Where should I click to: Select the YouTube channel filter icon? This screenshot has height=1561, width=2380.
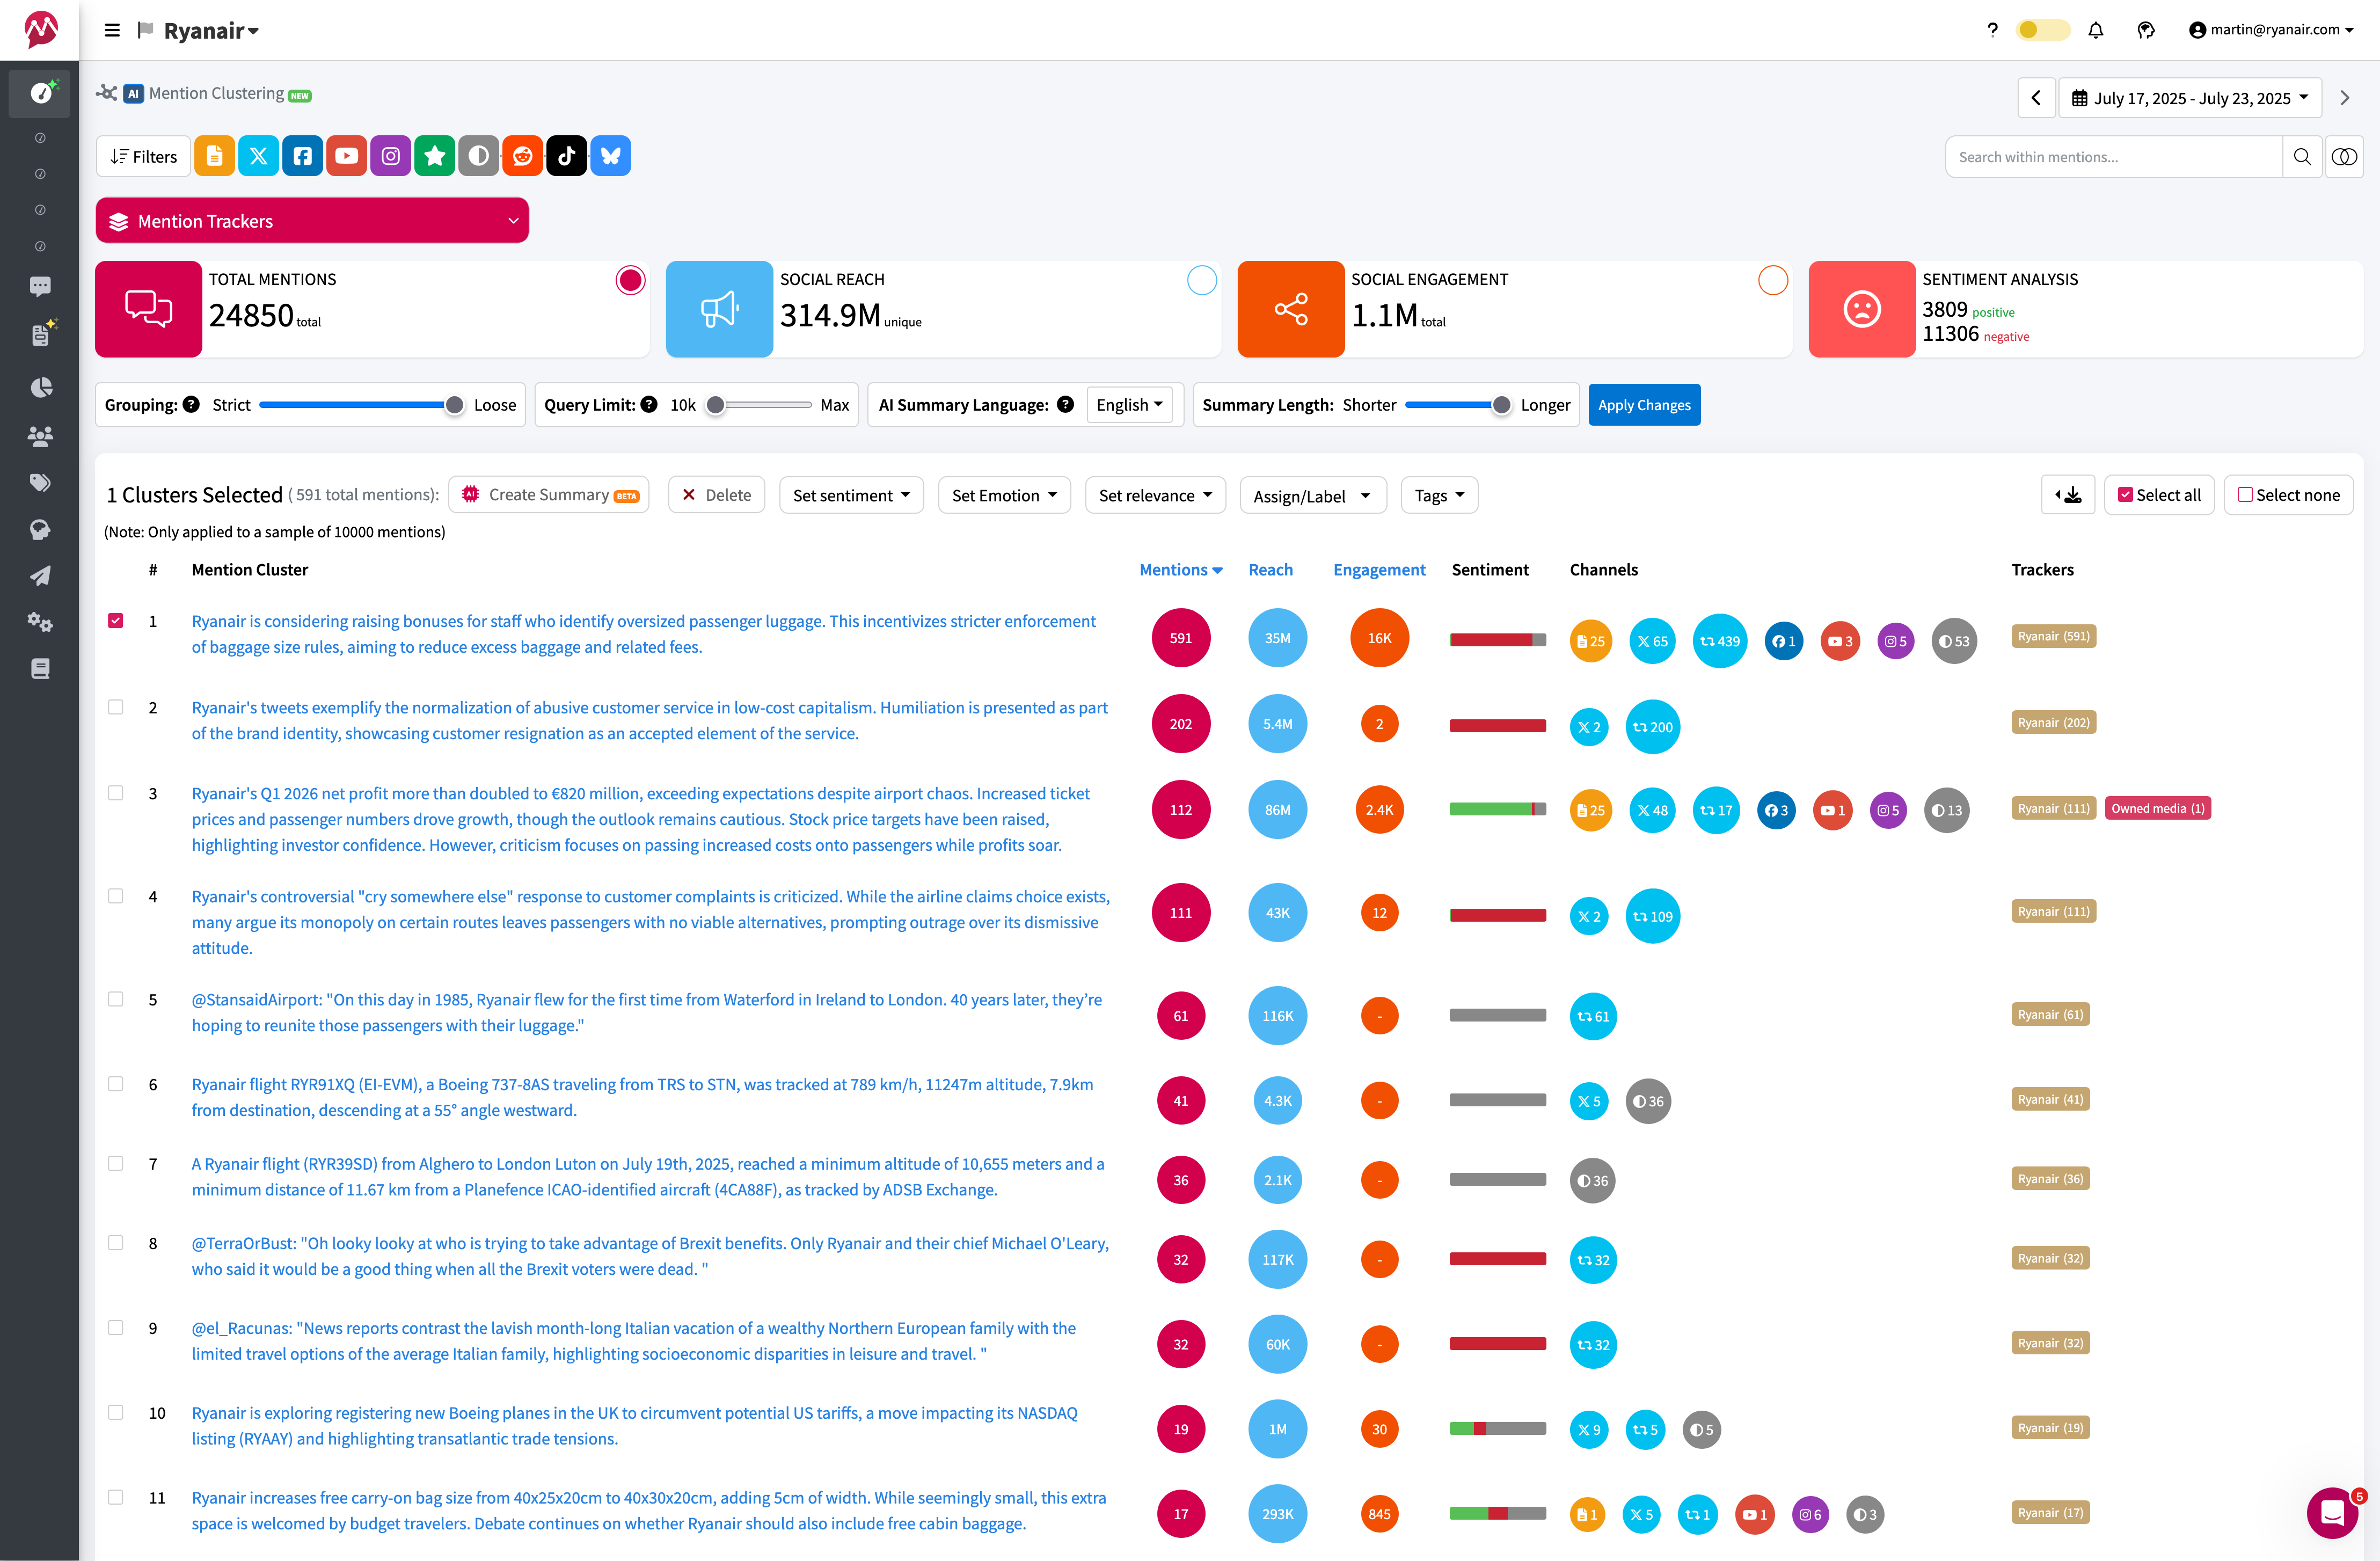pos(346,156)
